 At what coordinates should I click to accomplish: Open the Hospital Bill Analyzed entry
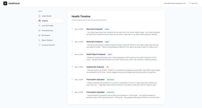(95, 67)
